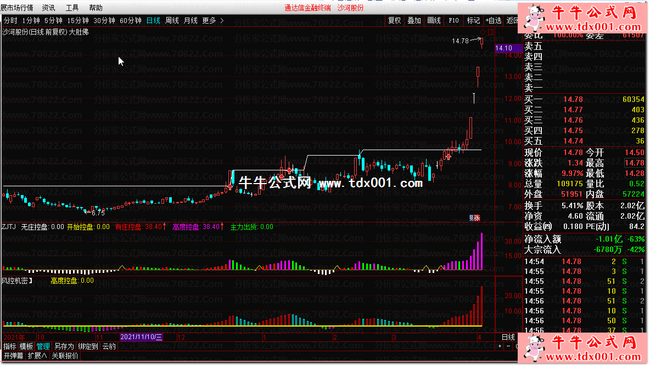This screenshot has height=366, width=650.
Task: Expand the 扩展∧ panel option
Action: click(x=37, y=356)
